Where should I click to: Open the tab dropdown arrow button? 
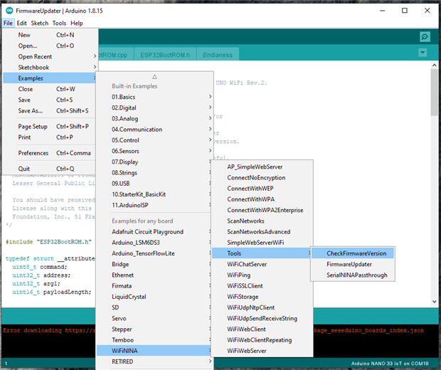pyautogui.click(x=423, y=53)
